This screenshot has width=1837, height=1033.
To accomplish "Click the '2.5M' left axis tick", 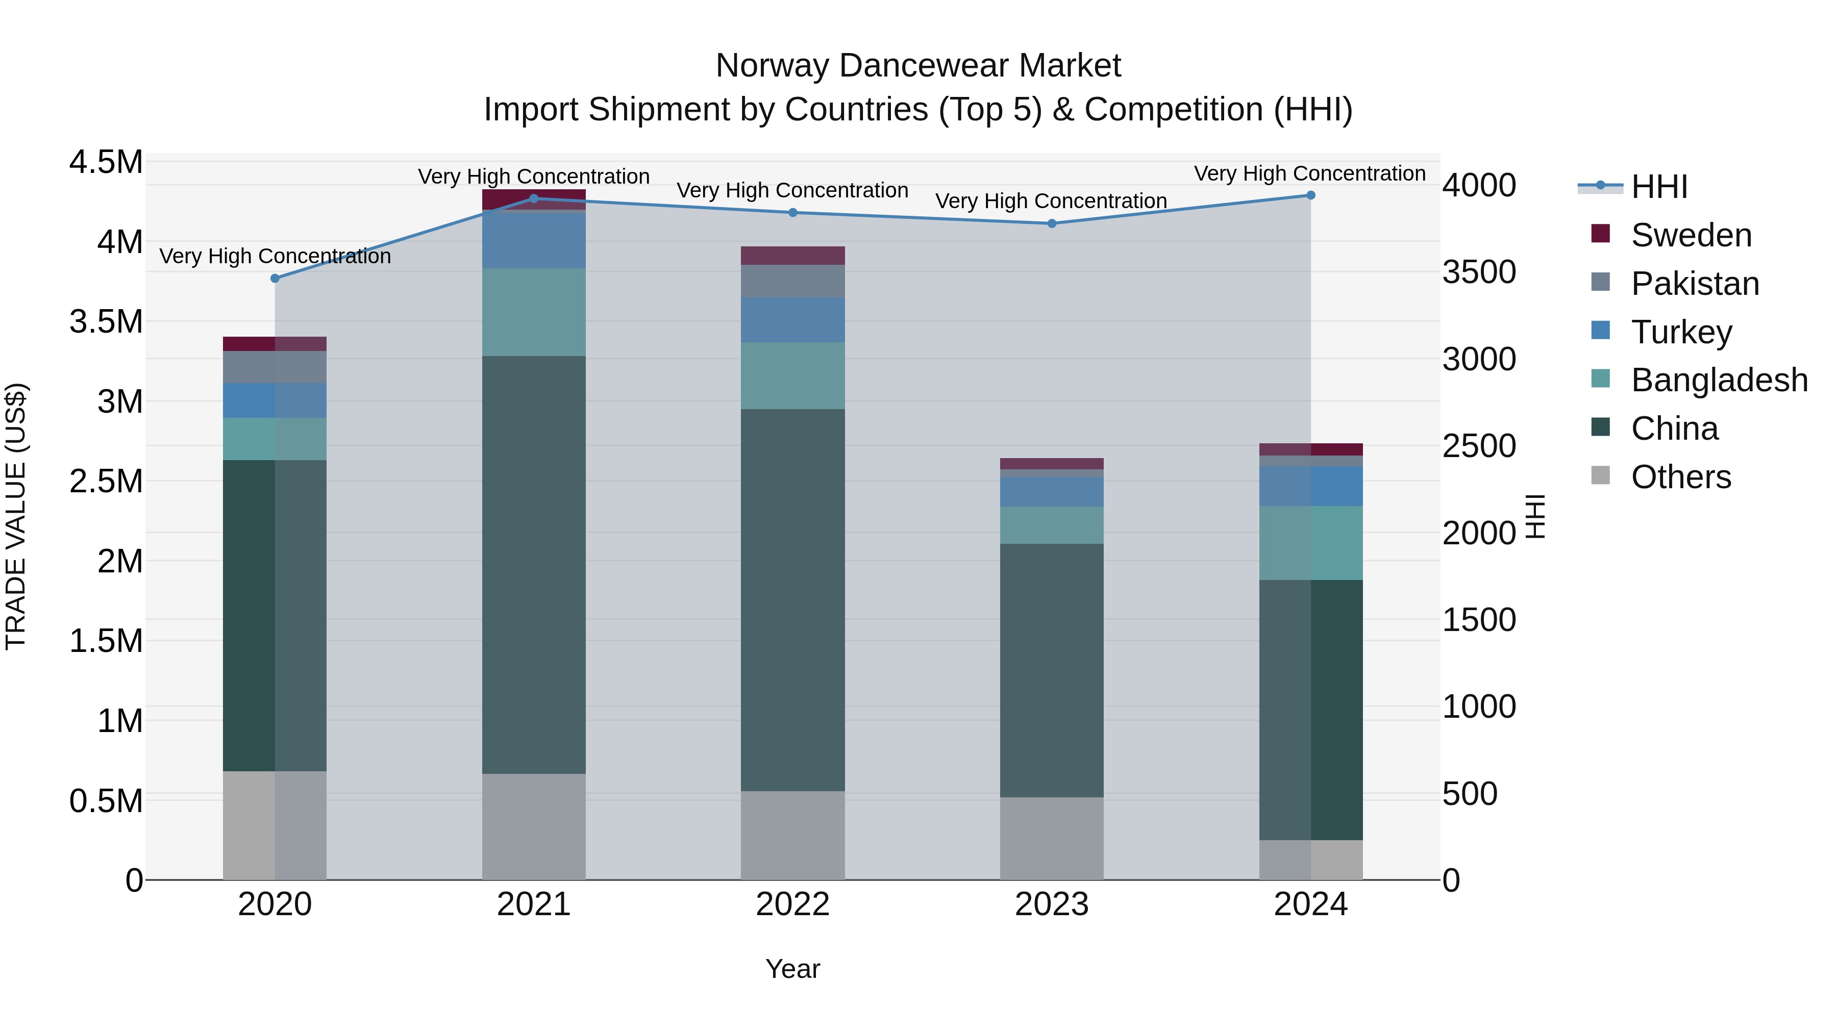I will tap(106, 481).
